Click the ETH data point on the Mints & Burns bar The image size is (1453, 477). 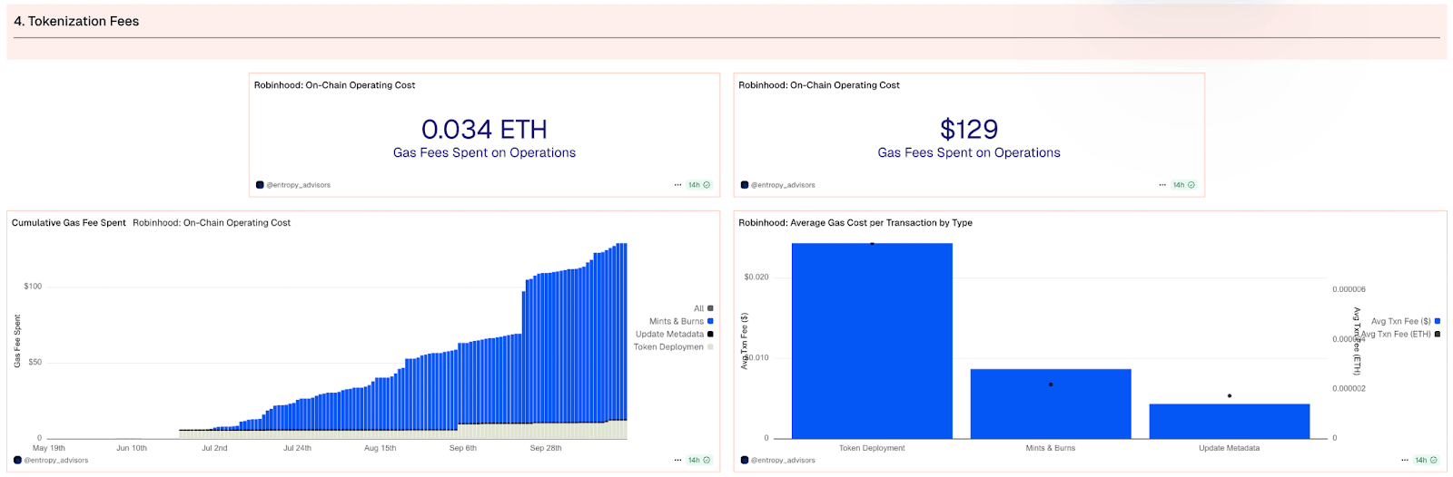[1051, 385]
